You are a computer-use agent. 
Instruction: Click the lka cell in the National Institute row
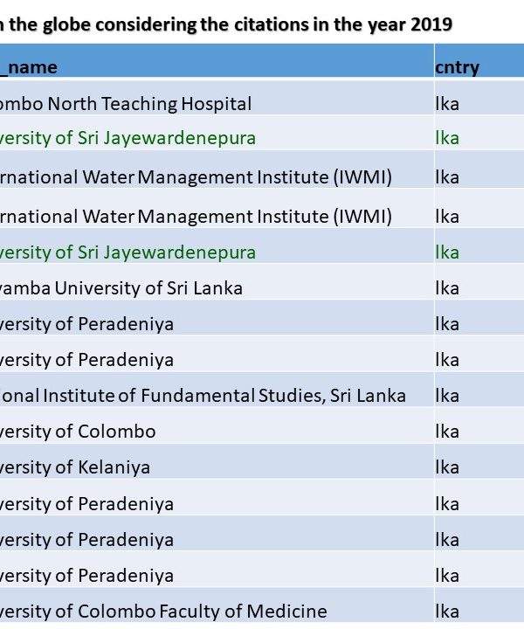(x=447, y=396)
